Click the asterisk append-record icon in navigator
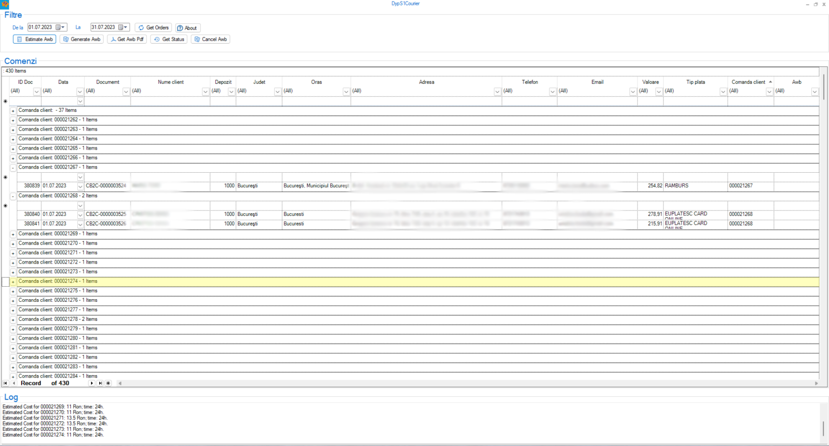 108,383
